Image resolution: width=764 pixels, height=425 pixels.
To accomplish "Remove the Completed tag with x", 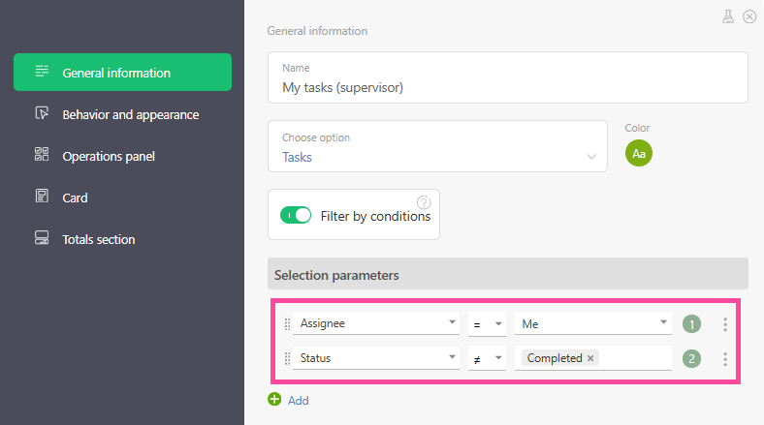I will (x=590, y=358).
